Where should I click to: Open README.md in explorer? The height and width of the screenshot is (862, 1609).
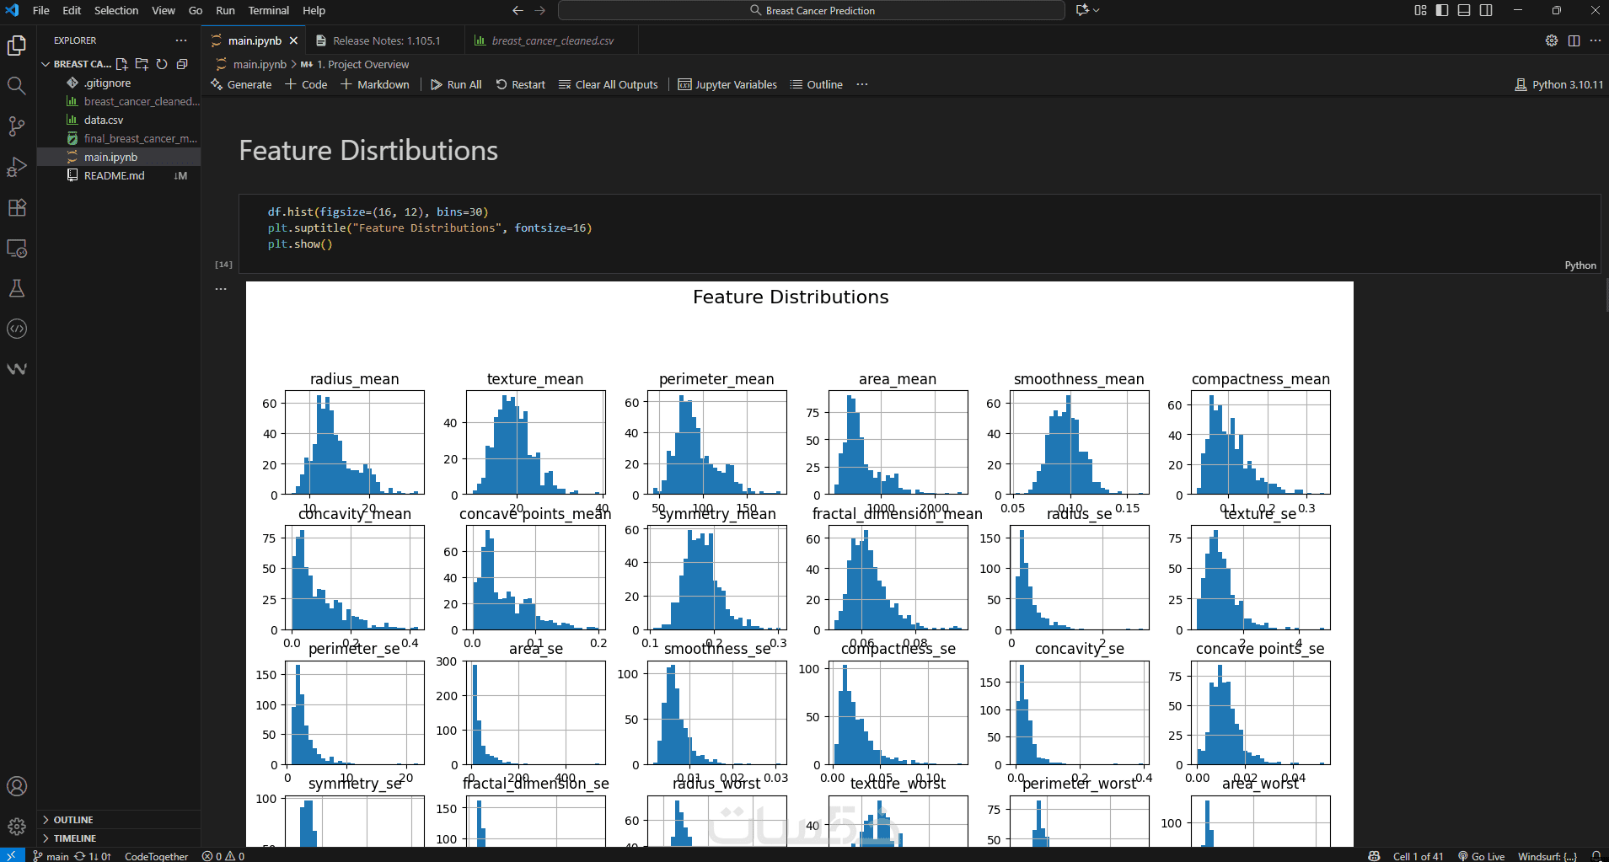[119, 175]
